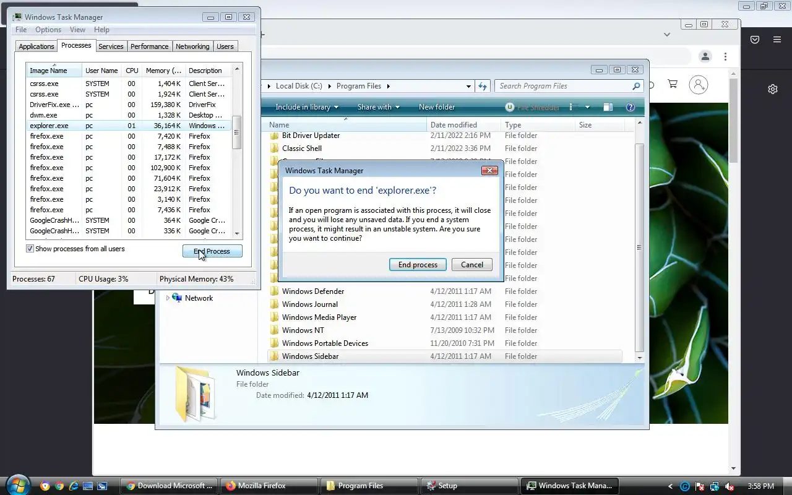Open address bar history dropdown in Explorer
Viewport: 792px width, 495px height.
[468, 86]
